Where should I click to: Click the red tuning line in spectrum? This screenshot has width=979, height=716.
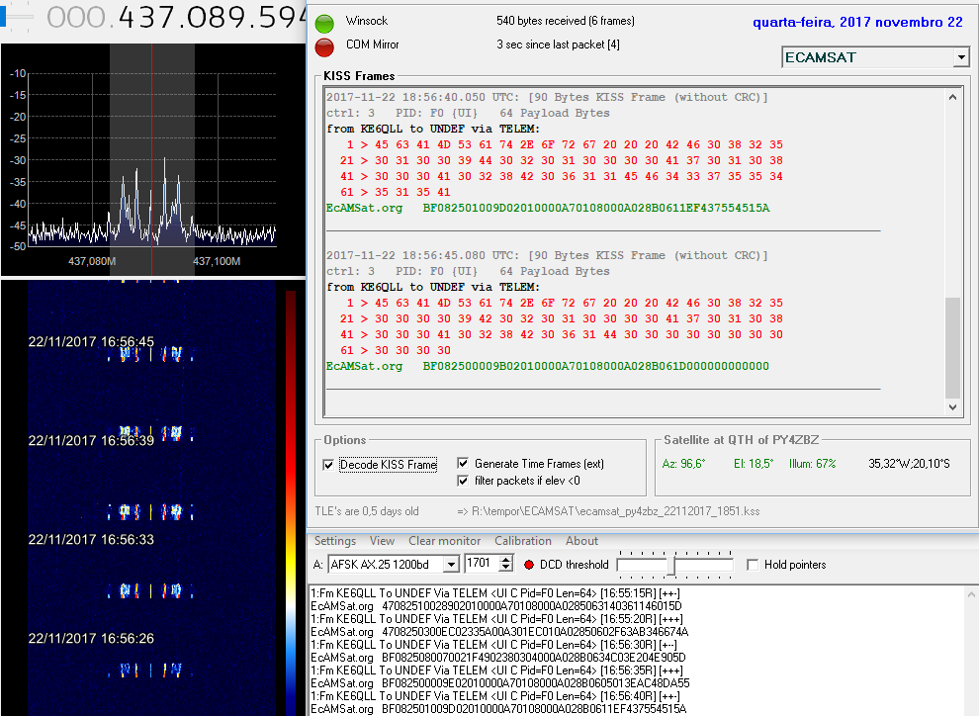point(151,159)
